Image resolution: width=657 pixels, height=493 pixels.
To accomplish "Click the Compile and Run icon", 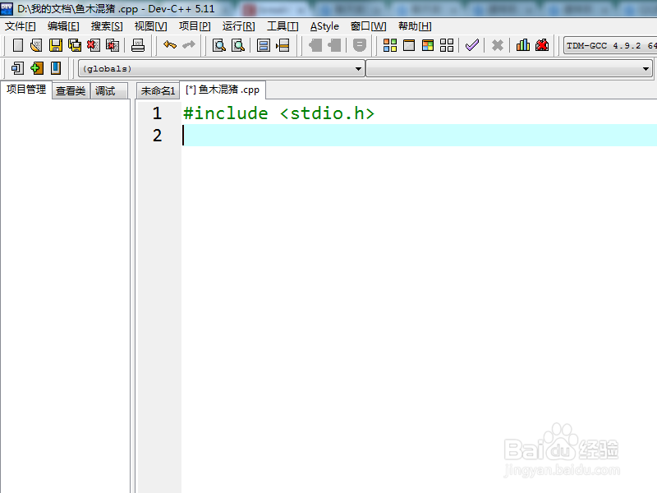I will click(428, 45).
